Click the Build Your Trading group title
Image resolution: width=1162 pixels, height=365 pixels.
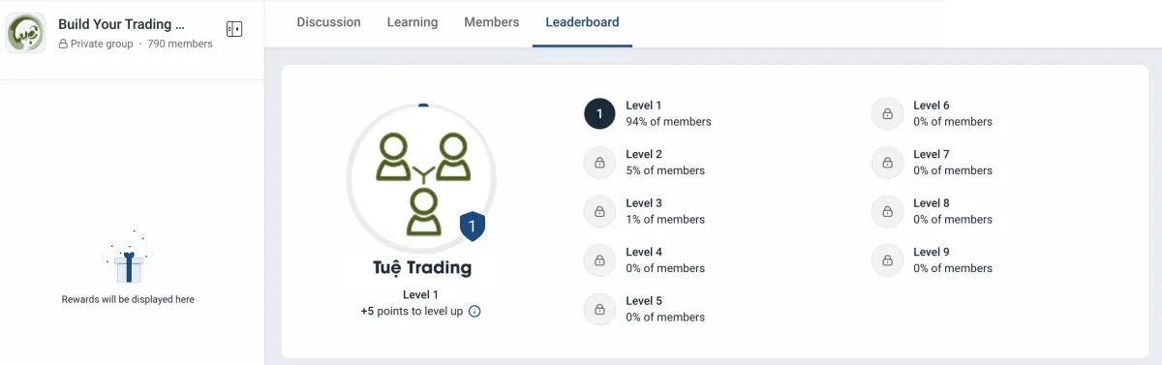click(121, 24)
